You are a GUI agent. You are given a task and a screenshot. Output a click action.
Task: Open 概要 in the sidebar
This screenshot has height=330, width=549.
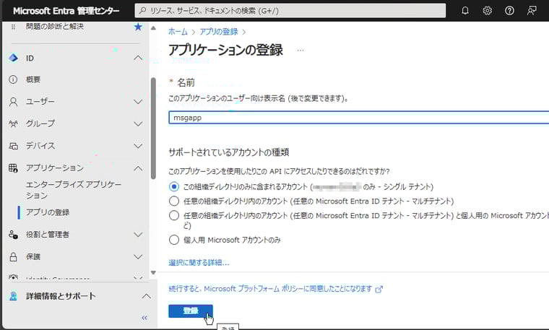pyautogui.click(x=33, y=79)
